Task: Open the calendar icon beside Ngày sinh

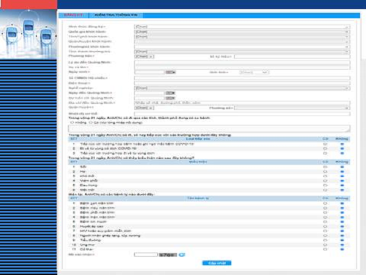Action: coord(171,72)
